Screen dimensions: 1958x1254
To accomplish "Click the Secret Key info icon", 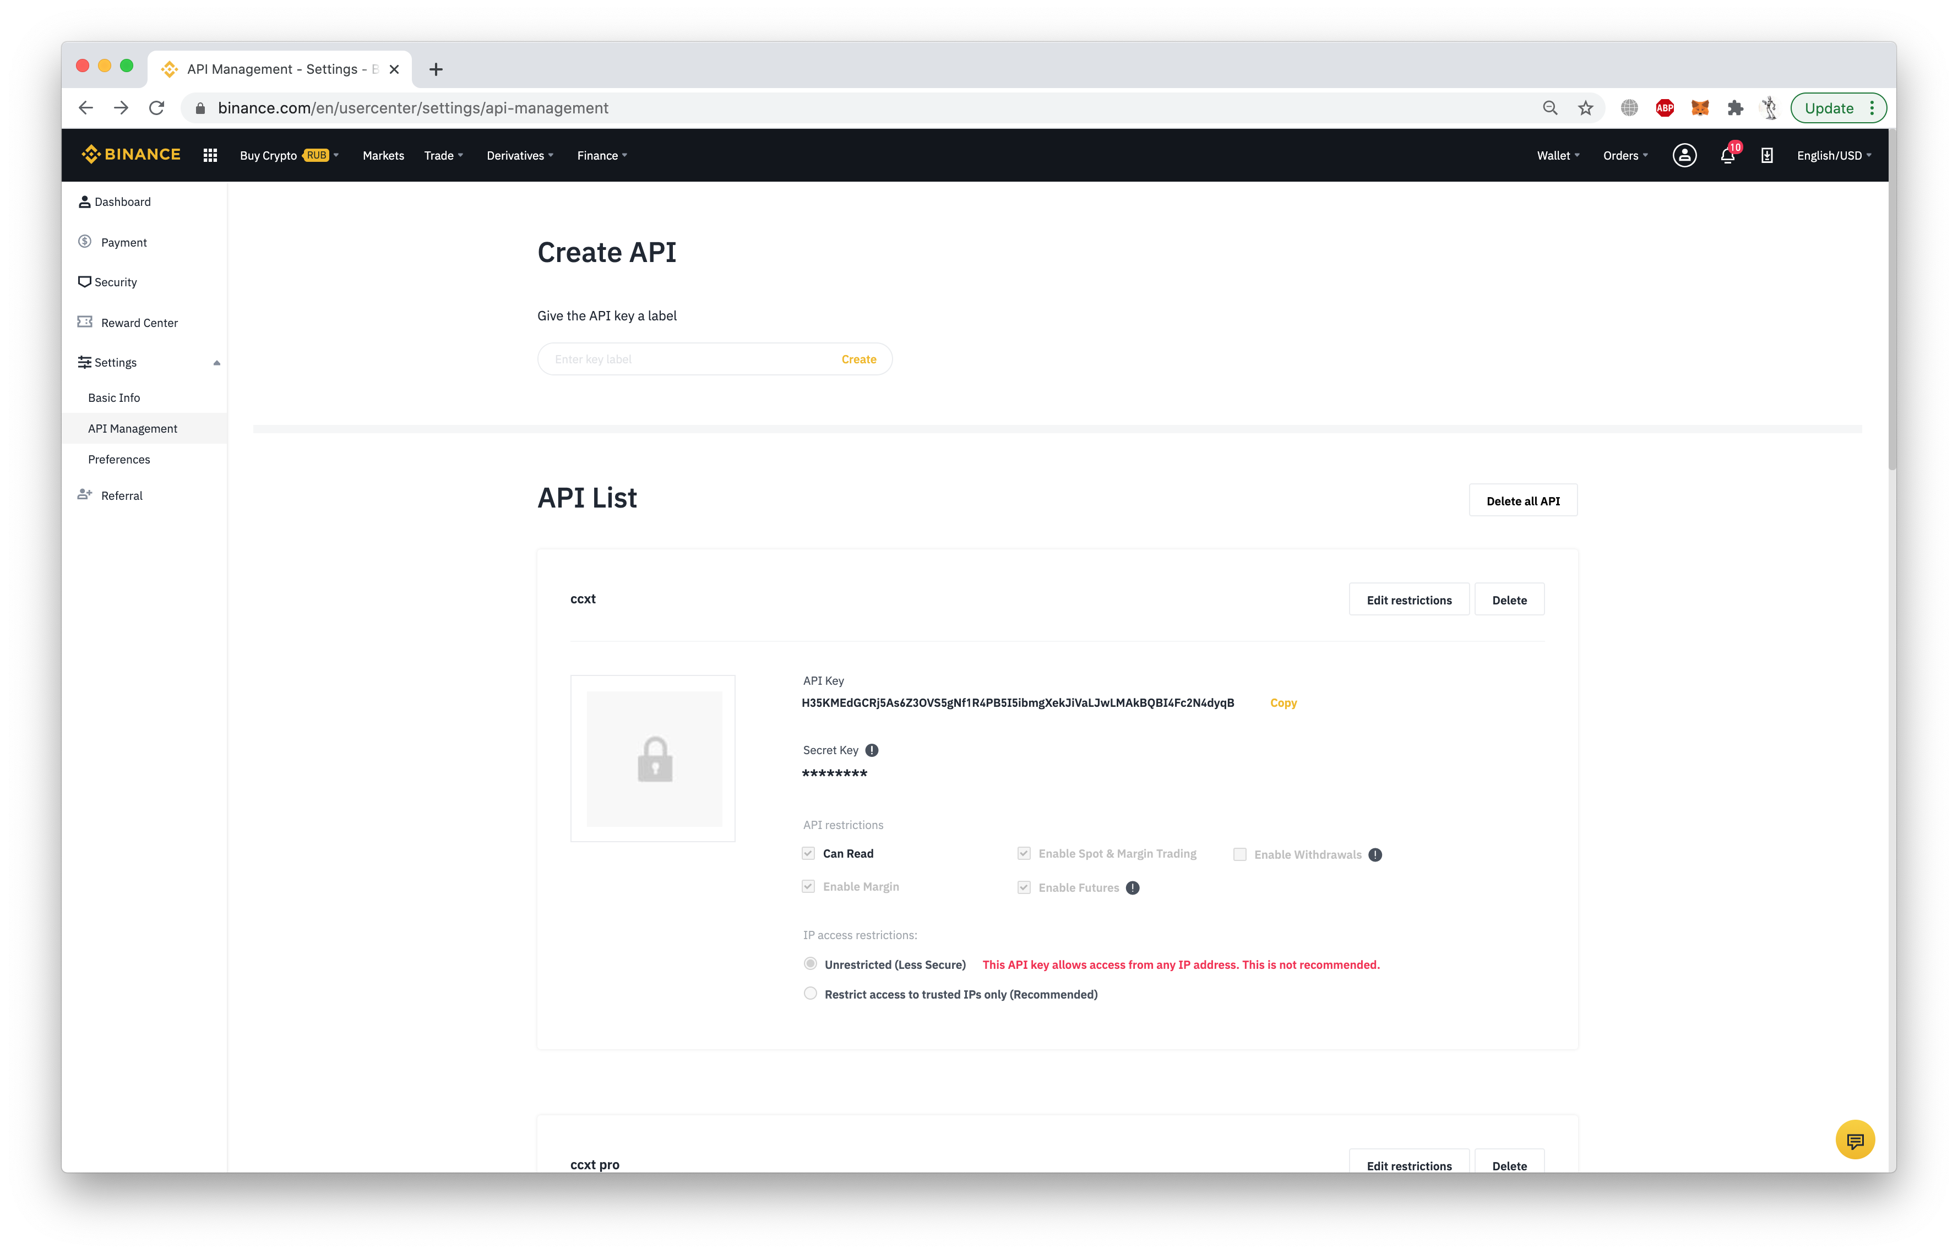I will coord(872,750).
